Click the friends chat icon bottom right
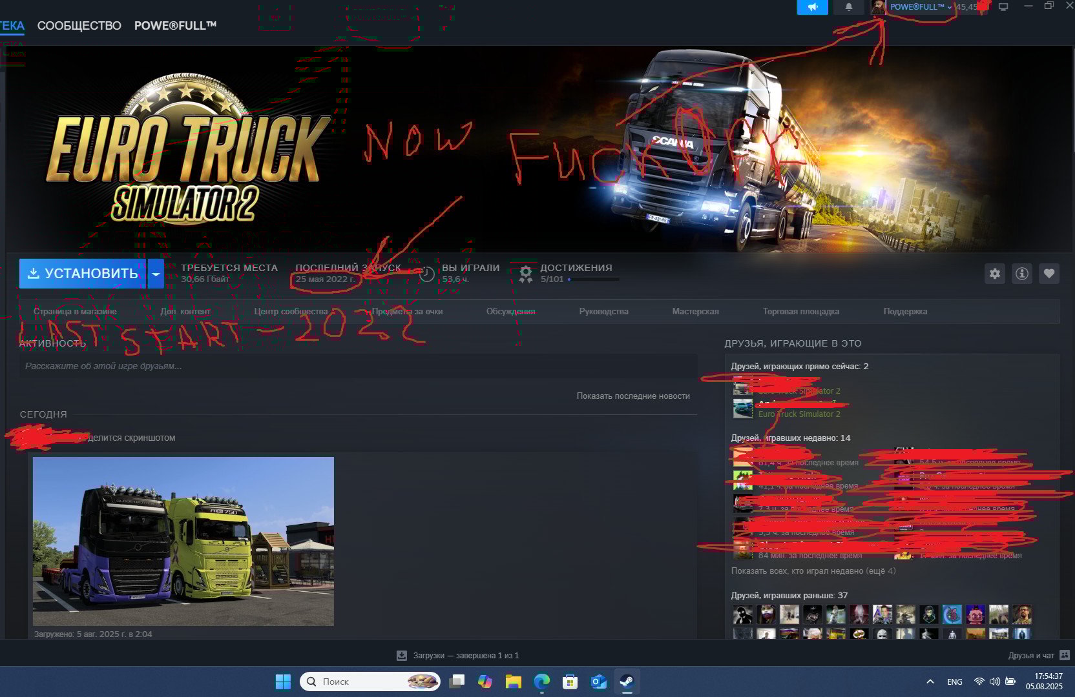This screenshot has height=697, width=1075. click(x=1065, y=655)
